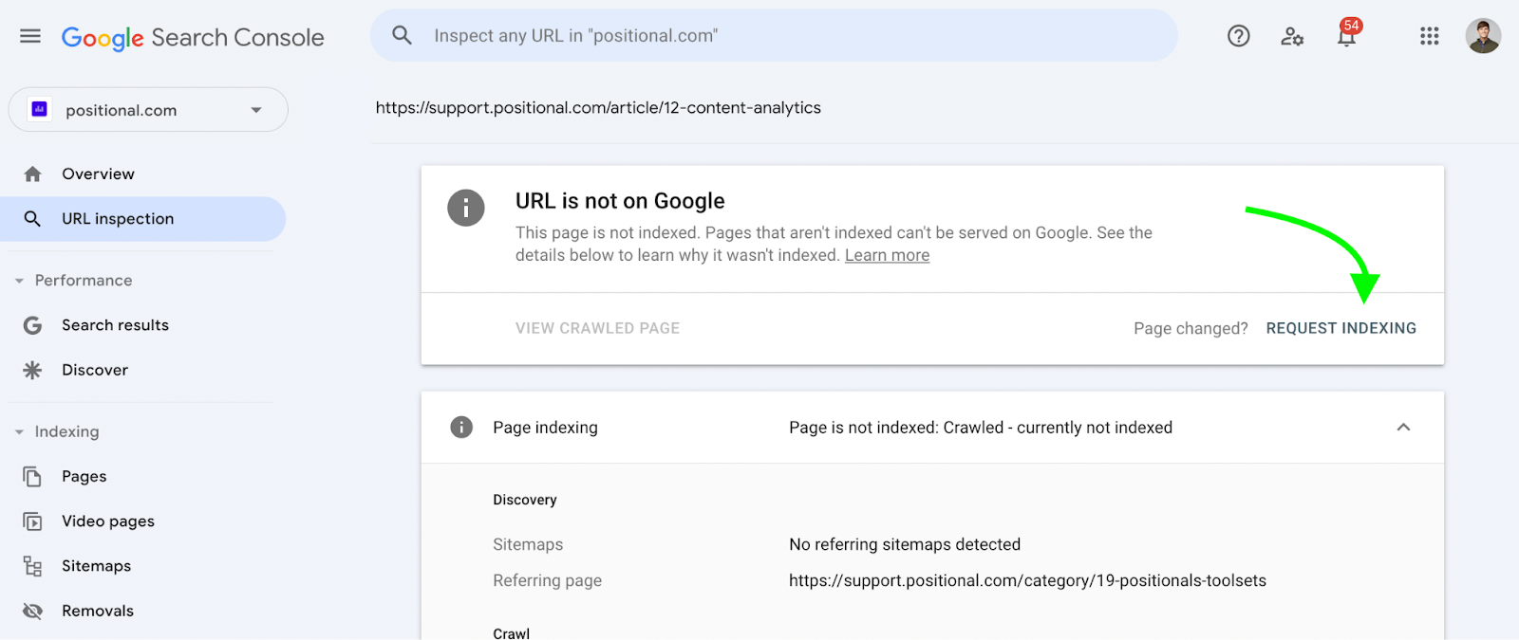Click the Search results Google G icon
The height and width of the screenshot is (640, 1519).
click(32, 325)
